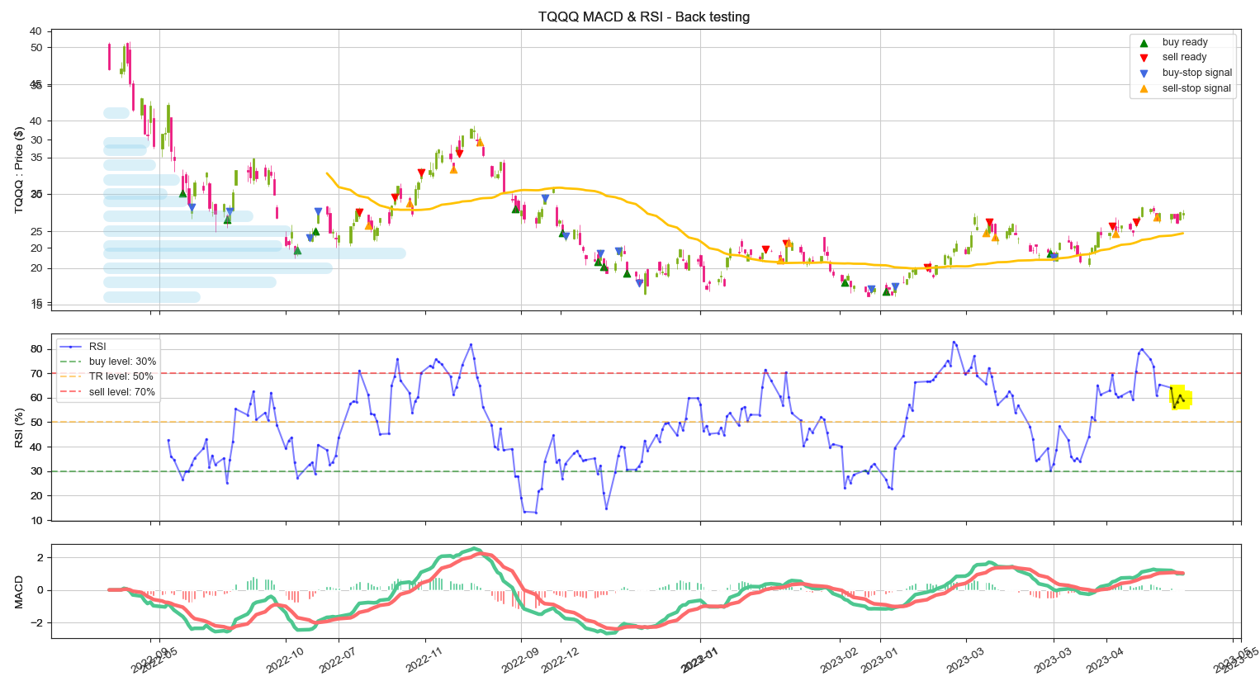Click the 2022-10 date label

(286, 660)
